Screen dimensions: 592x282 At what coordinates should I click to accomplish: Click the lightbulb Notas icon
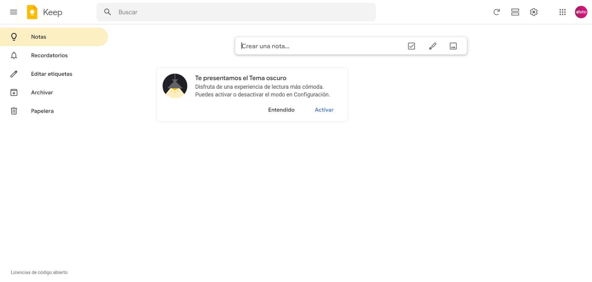point(14,37)
